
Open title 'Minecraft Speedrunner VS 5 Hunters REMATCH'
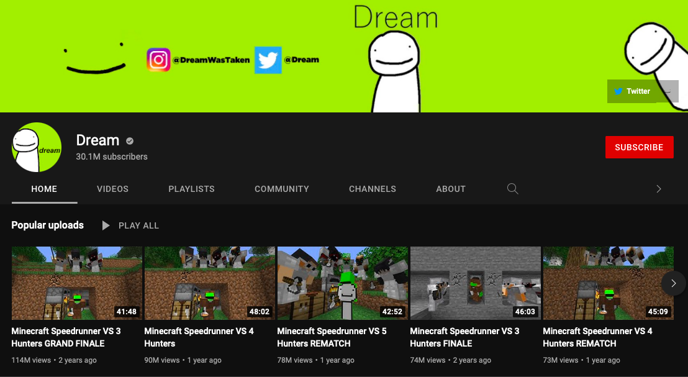[x=332, y=337]
